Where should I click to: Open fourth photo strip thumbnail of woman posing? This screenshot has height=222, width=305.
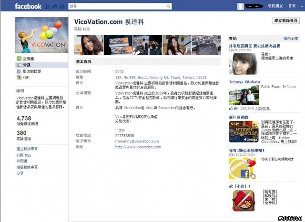(x=177, y=45)
